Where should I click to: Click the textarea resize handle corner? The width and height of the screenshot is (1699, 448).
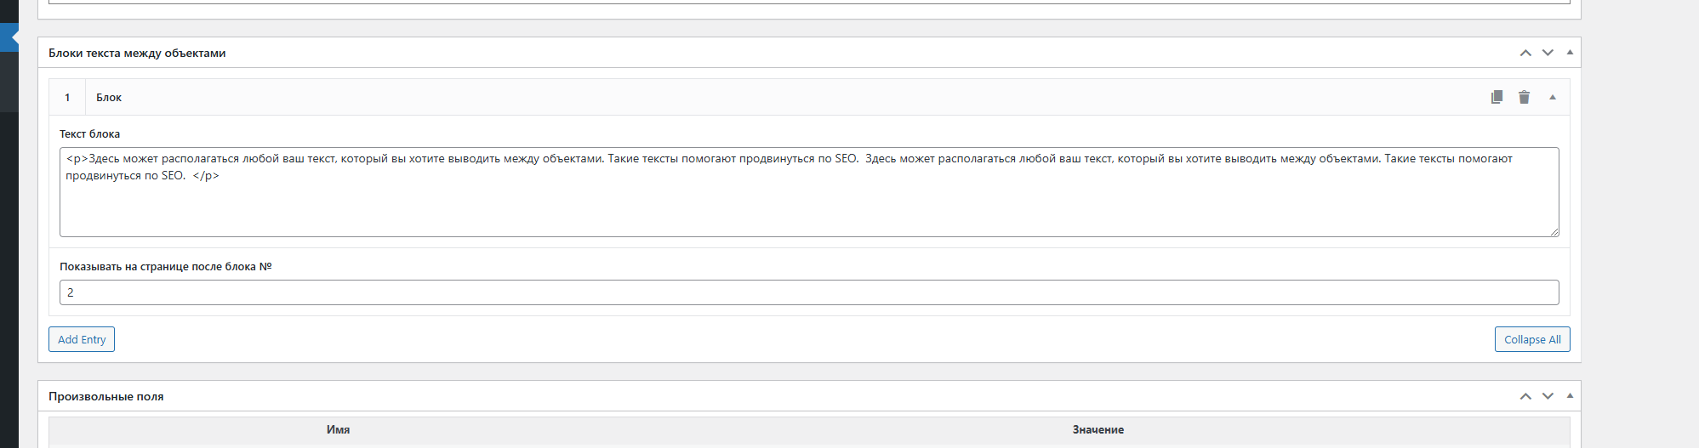point(1554,232)
